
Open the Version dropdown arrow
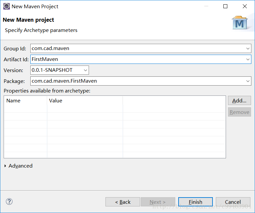pos(85,70)
